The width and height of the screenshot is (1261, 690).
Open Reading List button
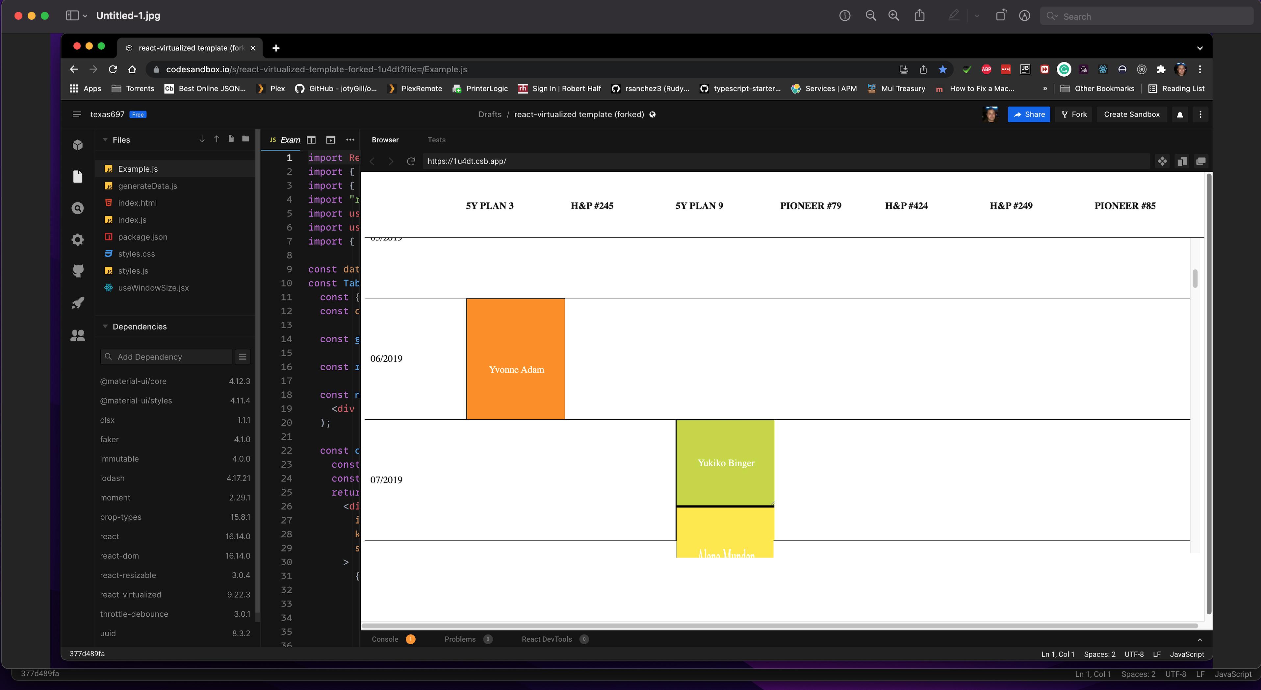pyautogui.click(x=1176, y=88)
